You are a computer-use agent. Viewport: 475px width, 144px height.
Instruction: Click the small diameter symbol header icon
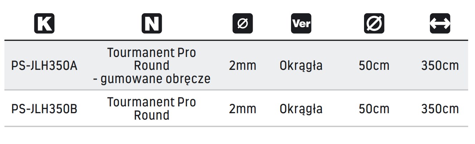(243, 24)
